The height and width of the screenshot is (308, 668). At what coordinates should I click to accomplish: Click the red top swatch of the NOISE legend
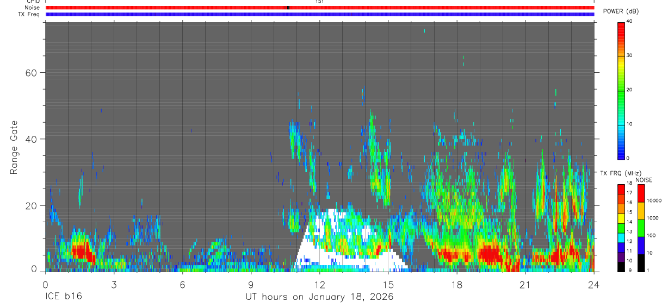pos(641,193)
